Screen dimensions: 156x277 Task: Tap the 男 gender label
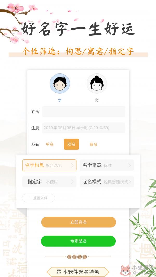(x=60, y=100)
